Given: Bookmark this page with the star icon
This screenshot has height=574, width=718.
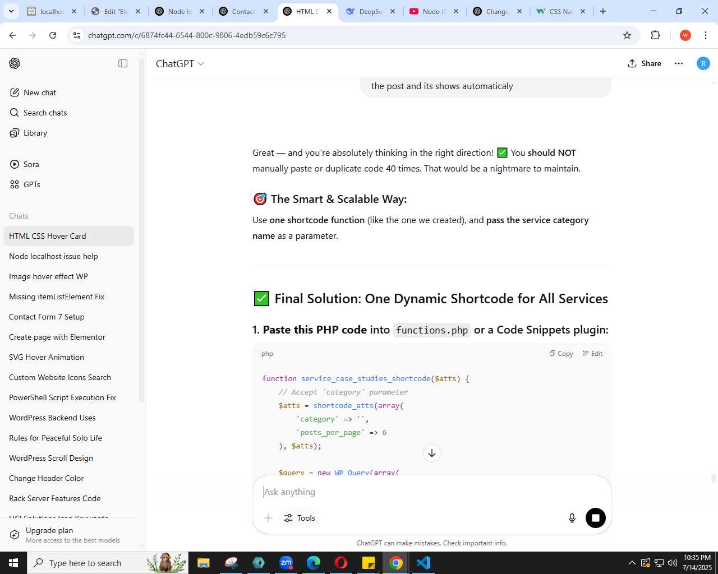Looking at the screenshot, I should pyautogui.click(x=627, y=35).
